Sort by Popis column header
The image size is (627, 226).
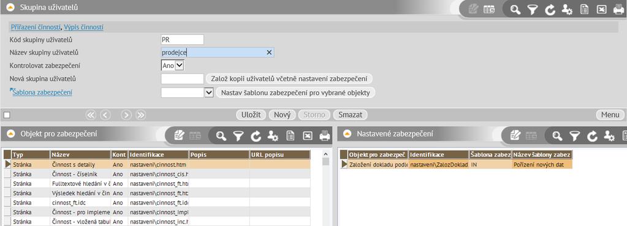pyautogui.click(x=219, y=154)
